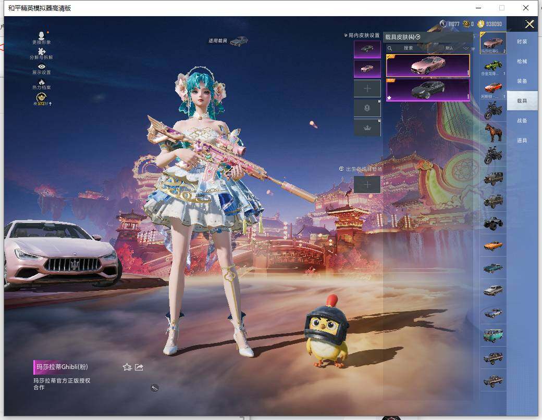Screen dimensions: 542x420
Task: Select the orange muscle car below the monster truck
Action: 493,246
